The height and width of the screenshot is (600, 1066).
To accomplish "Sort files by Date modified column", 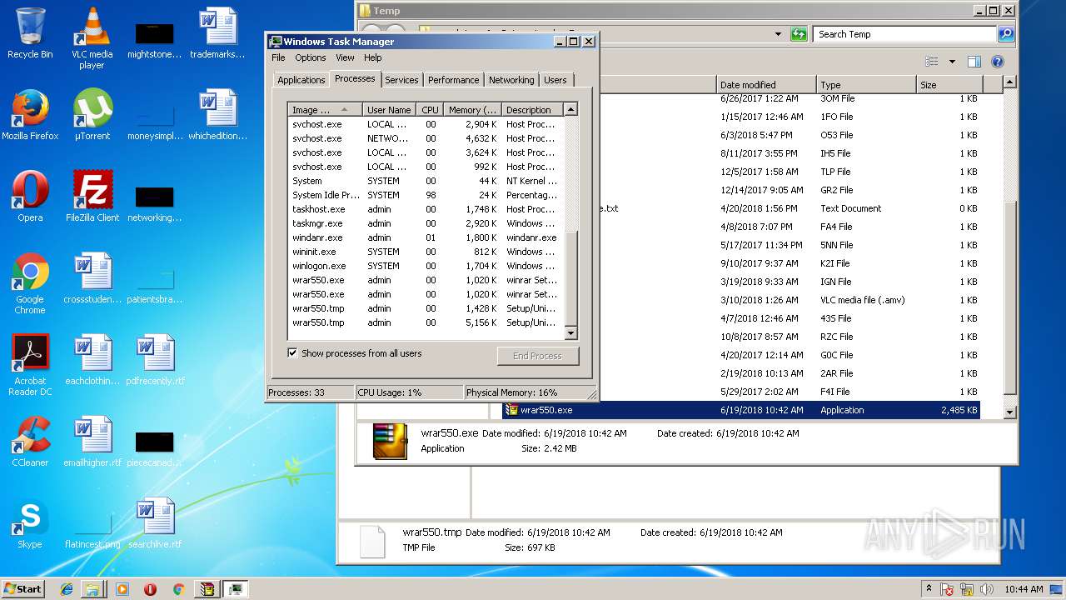I will pos(766,85).
